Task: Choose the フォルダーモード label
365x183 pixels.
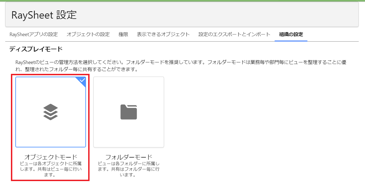Action: (x=129, y=157)
